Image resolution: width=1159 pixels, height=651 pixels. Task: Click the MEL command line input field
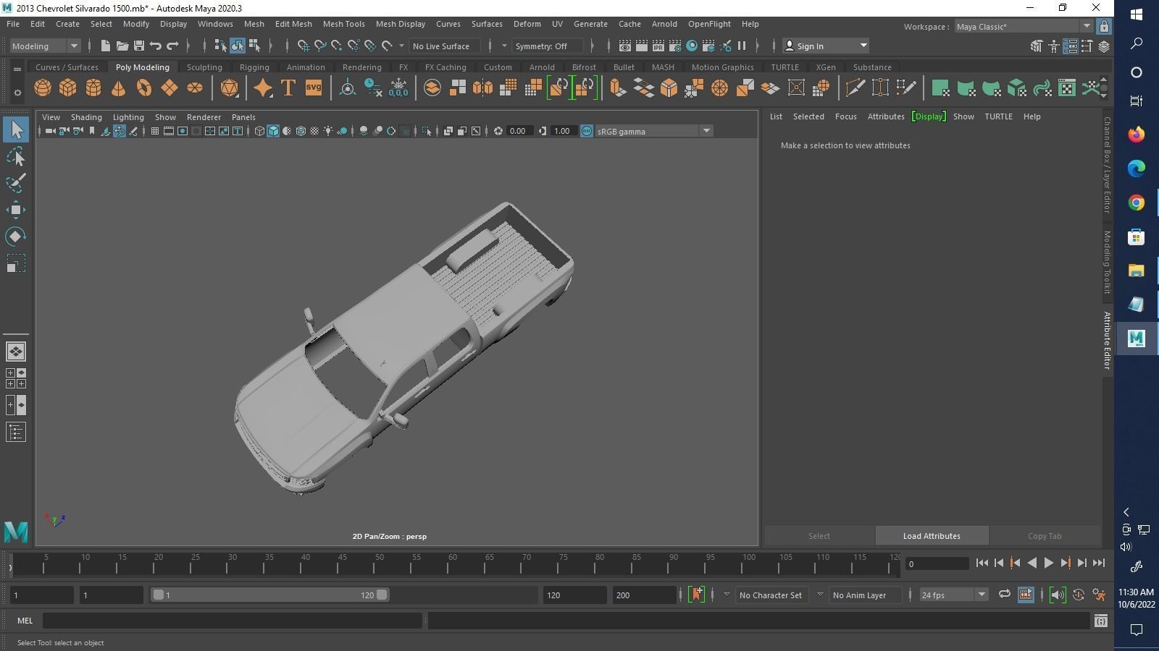coord(233,621)
